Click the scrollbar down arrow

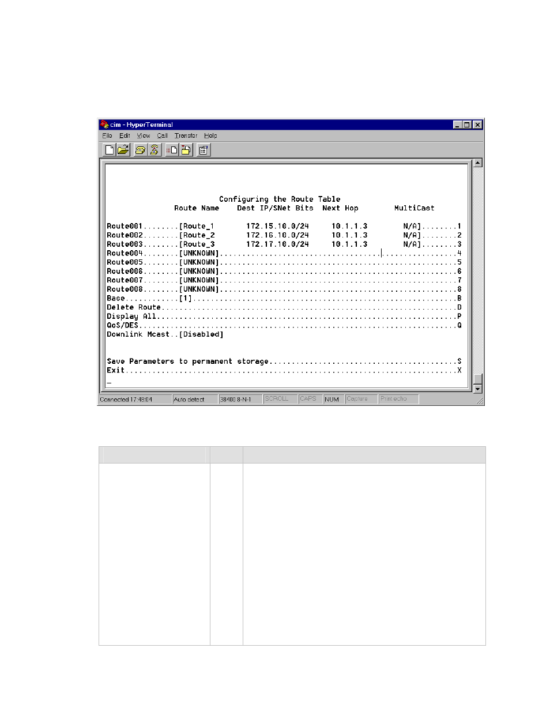coord(477,389)
